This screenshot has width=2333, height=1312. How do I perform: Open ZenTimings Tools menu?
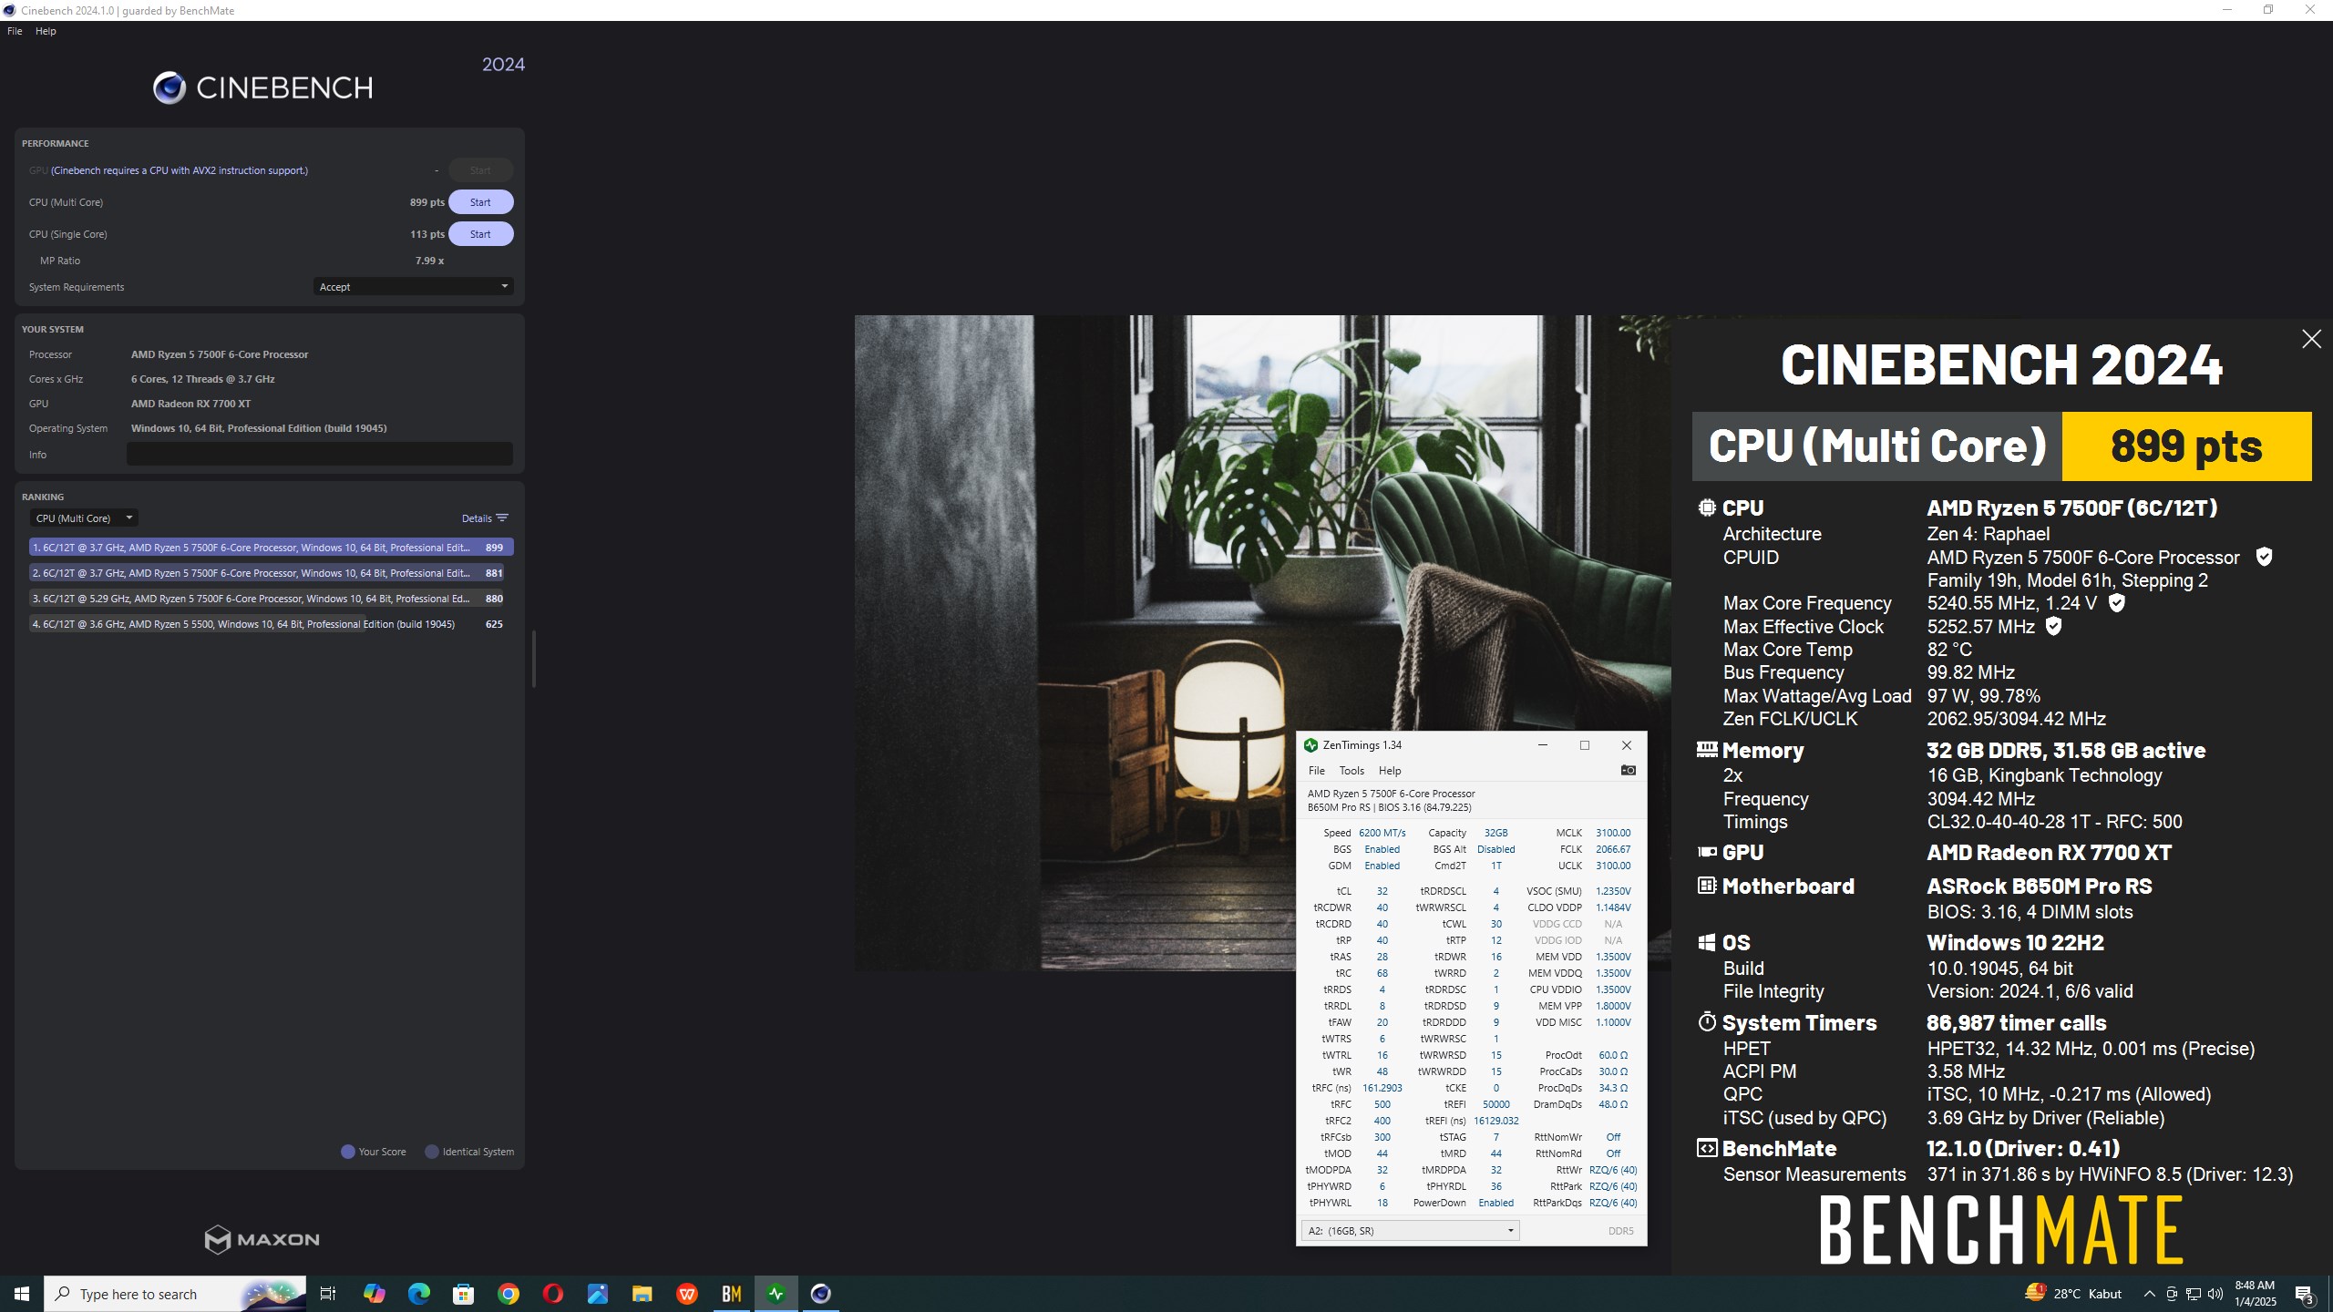coord(1351,771)
